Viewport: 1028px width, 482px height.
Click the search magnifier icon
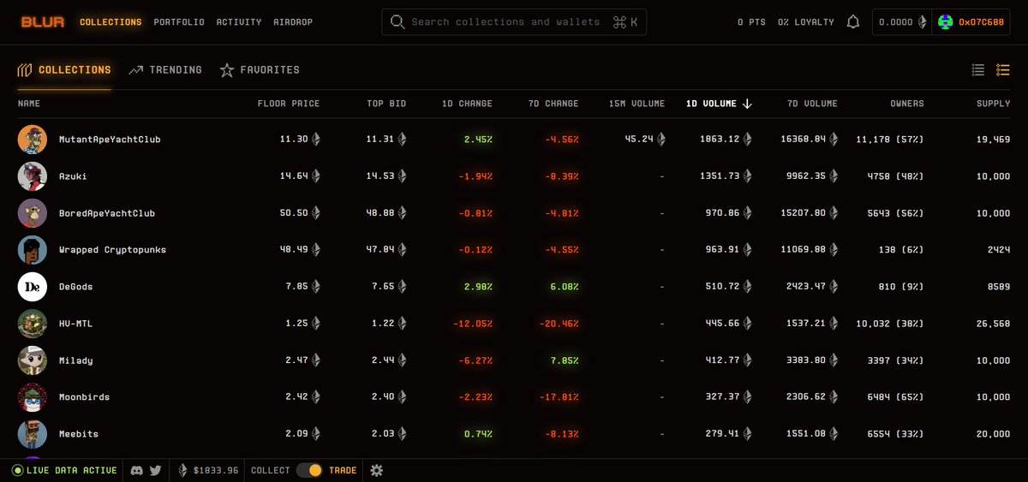tap(397, 22)
